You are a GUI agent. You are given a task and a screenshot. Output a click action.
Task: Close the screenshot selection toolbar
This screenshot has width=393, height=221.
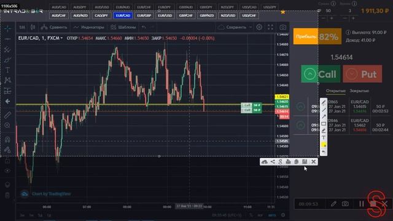pyautogui.click(x=313, y=162)
